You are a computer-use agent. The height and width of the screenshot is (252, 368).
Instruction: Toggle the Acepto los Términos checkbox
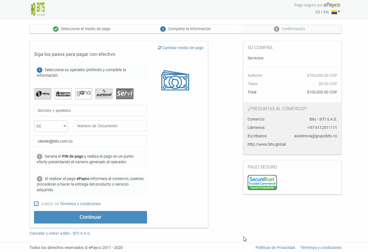coord(36,204)
